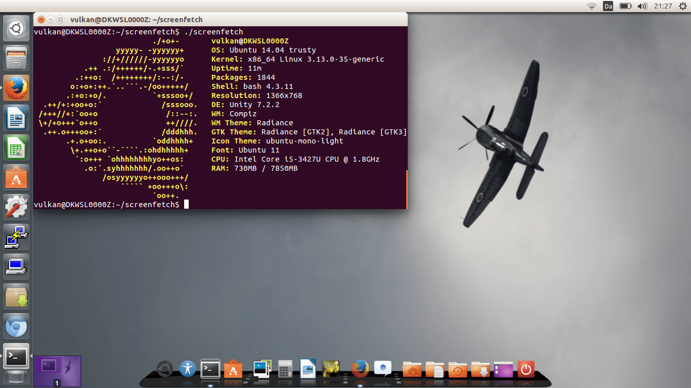This screenshot has height=388, width=691.
Task: Open the sound volume indicator
Action: [642, 6]
